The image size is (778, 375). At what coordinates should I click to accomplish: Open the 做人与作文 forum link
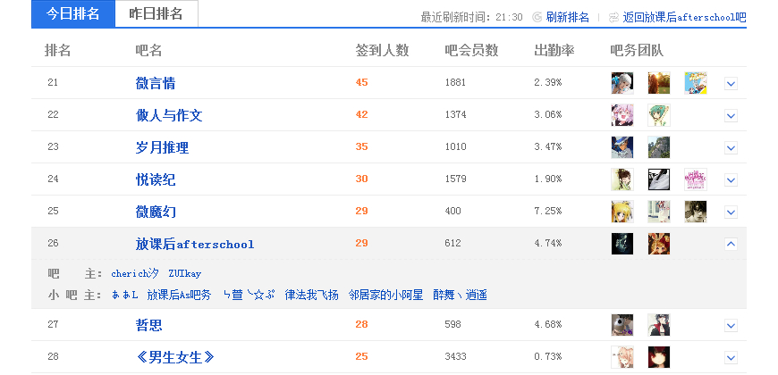click(169, 115)
